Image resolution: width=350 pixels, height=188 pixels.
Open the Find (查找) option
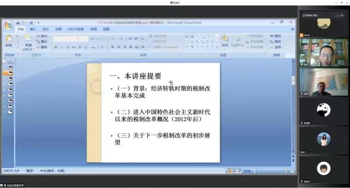(x=276, y=36)
